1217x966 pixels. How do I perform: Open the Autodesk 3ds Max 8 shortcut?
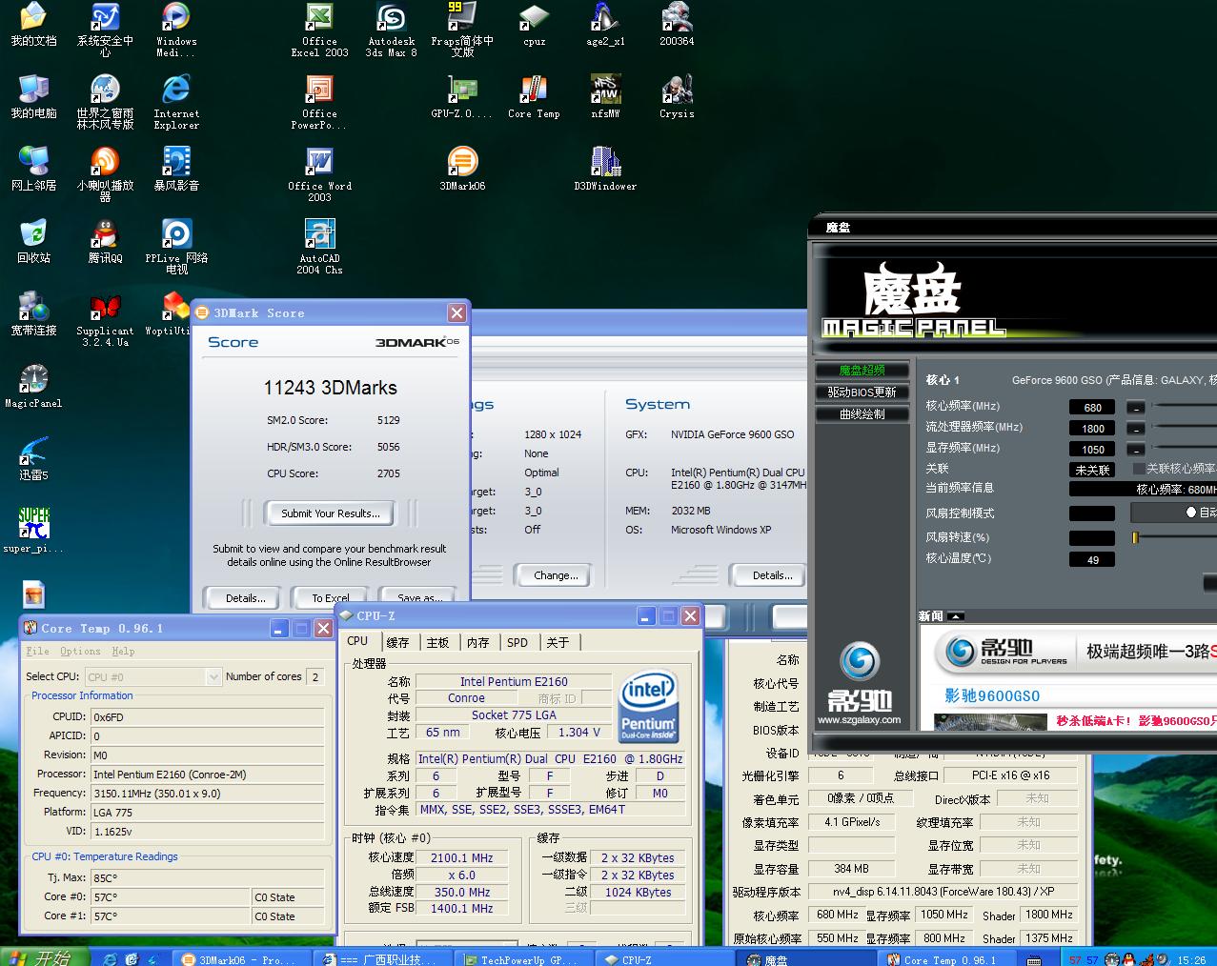[391, 30]
